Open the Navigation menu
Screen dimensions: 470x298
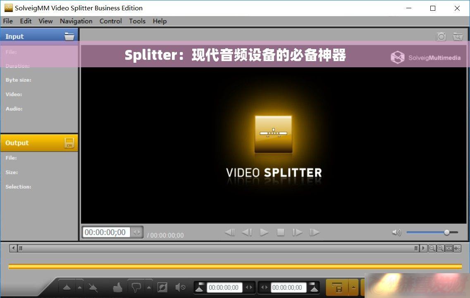tap(76, 21)
